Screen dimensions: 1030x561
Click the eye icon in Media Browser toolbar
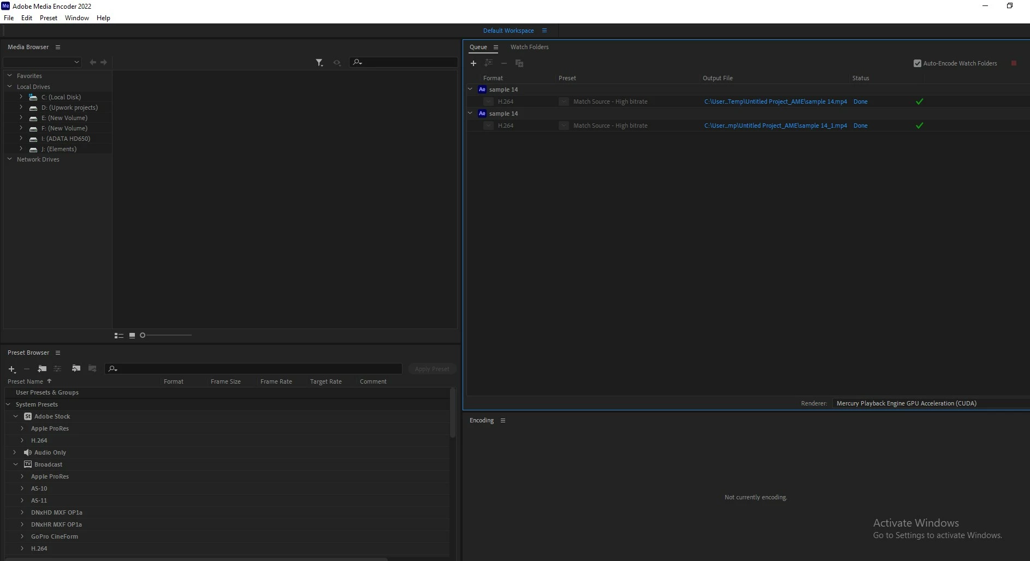point(337,63)
